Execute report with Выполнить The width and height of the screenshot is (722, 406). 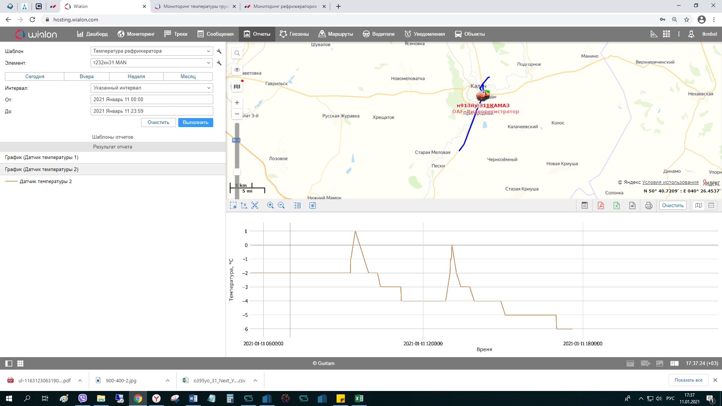coord(196,123)
